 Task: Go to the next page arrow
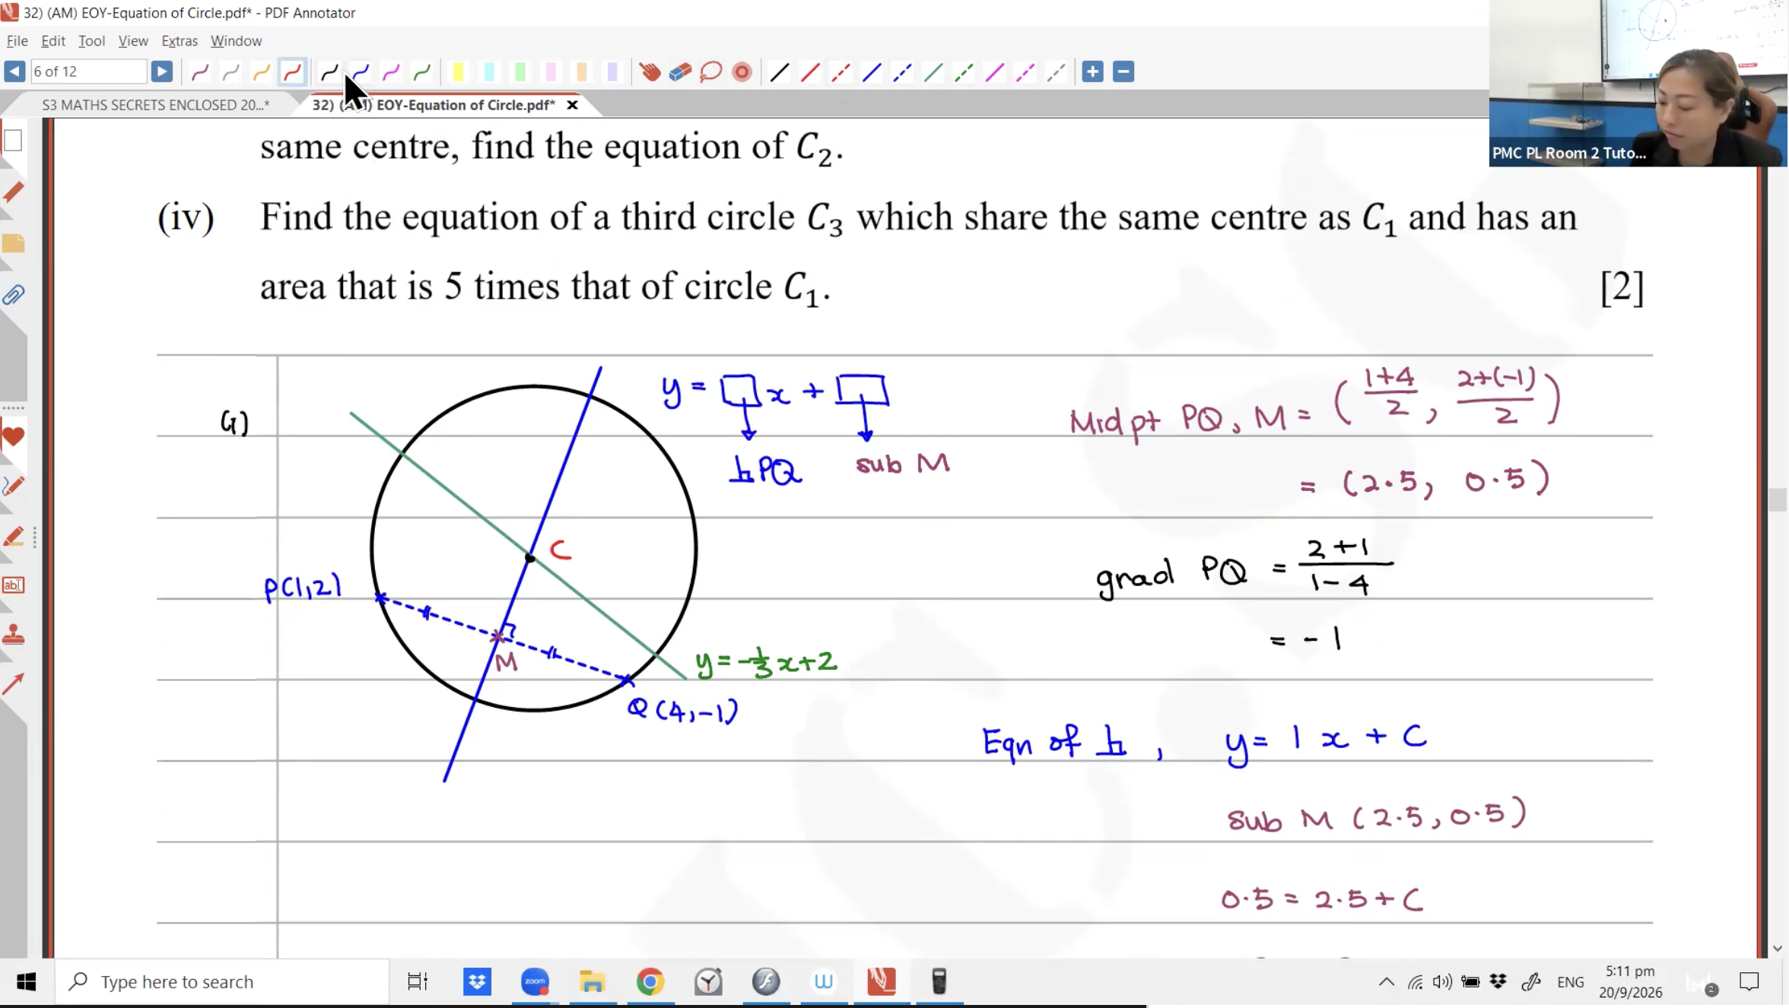tap(161, 71)
